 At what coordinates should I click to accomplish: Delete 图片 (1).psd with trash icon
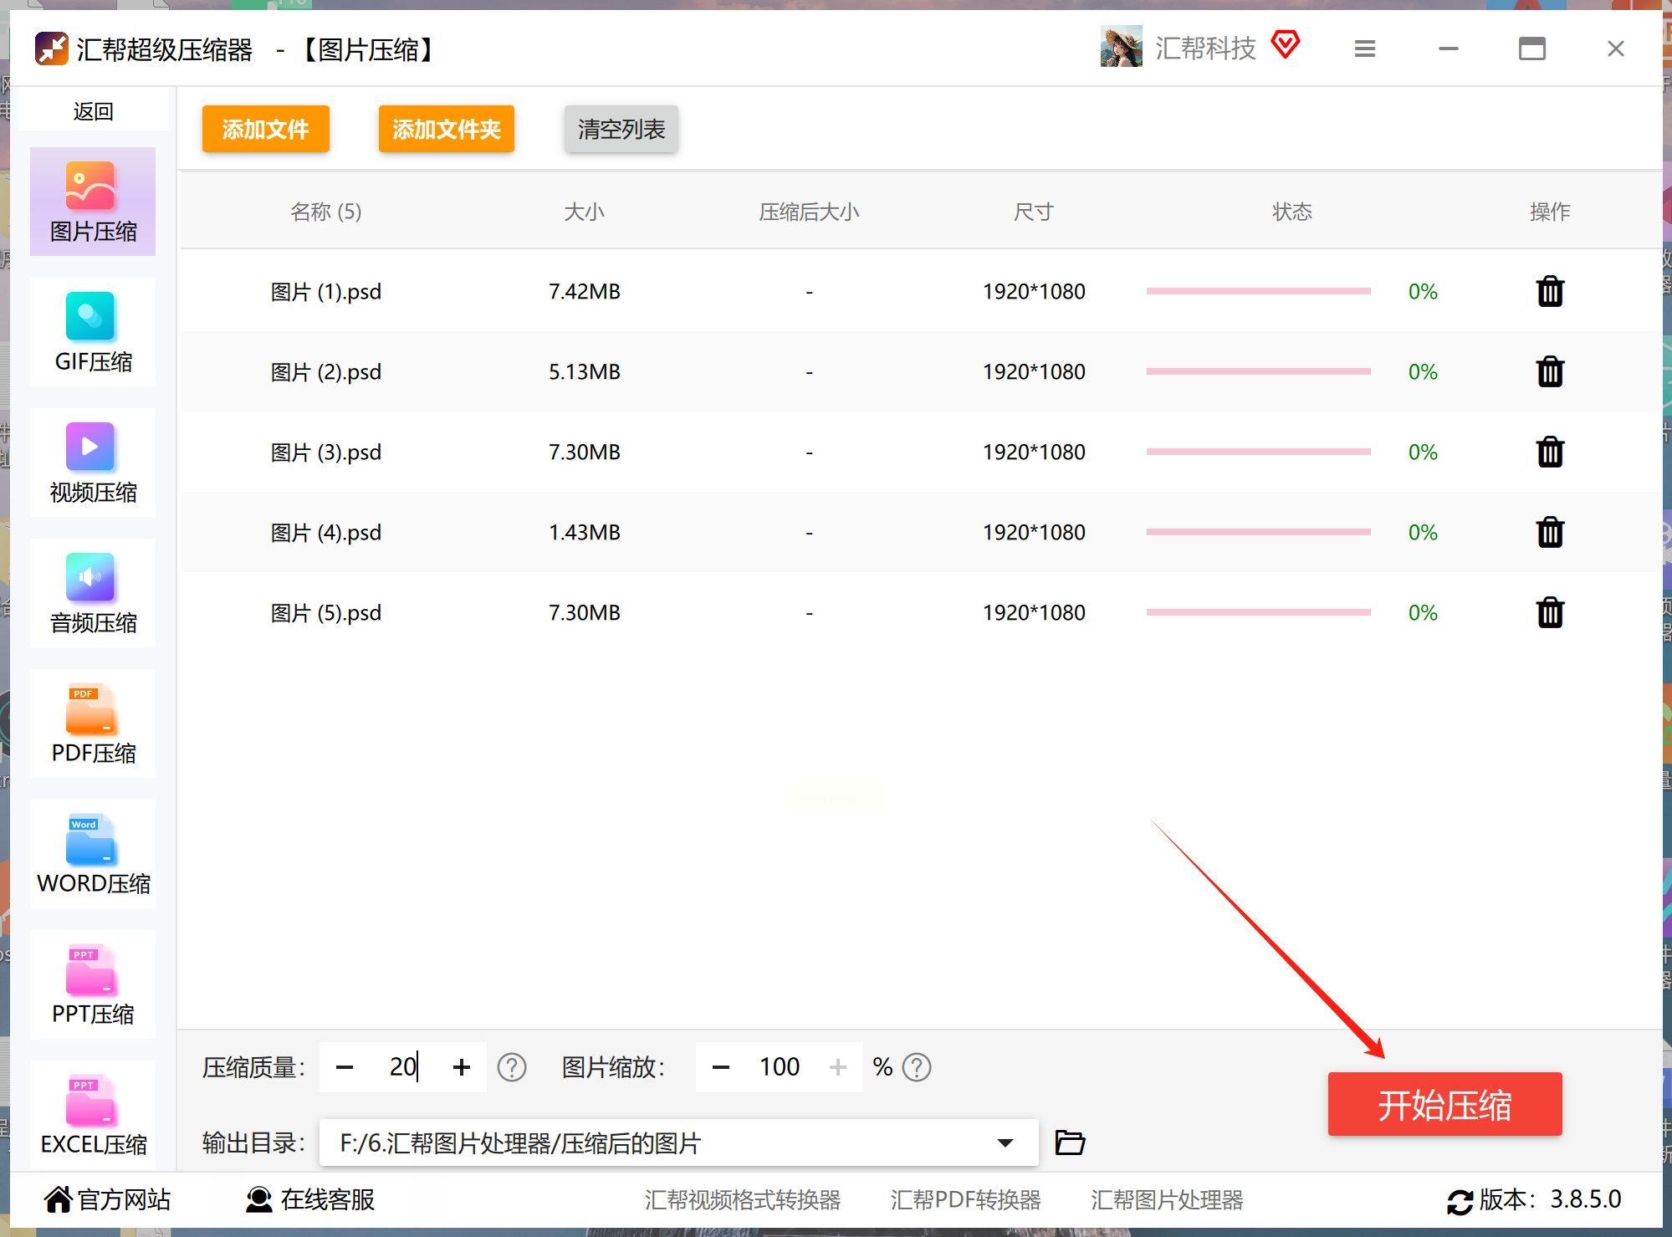click(1549, 292)
